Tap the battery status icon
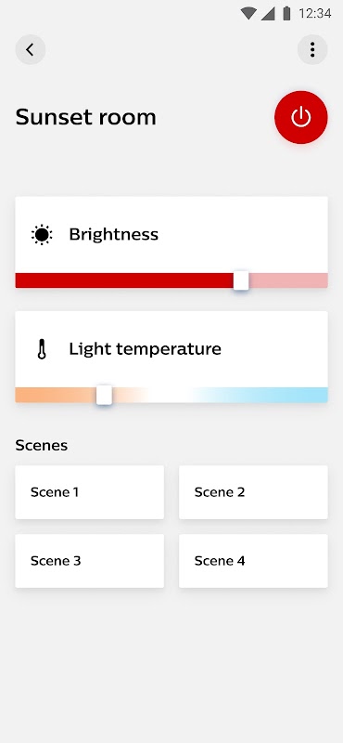This screenshot has width=343, height=743. [286, 13]
